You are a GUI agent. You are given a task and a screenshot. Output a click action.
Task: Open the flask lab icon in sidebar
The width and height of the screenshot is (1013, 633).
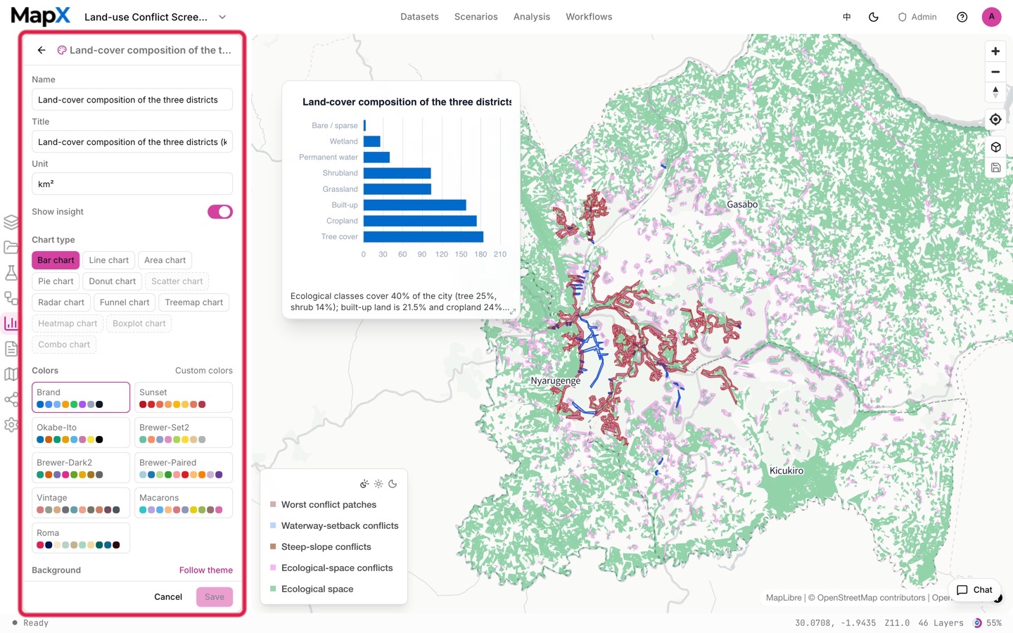tap(11, 272)
